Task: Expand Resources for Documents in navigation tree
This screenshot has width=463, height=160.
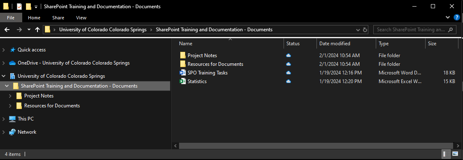Action: (10, 106)
